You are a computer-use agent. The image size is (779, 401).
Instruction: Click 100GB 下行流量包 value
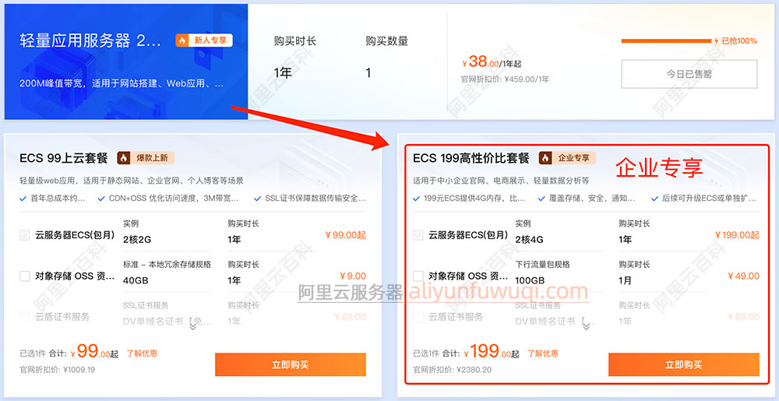click(530, 281)
